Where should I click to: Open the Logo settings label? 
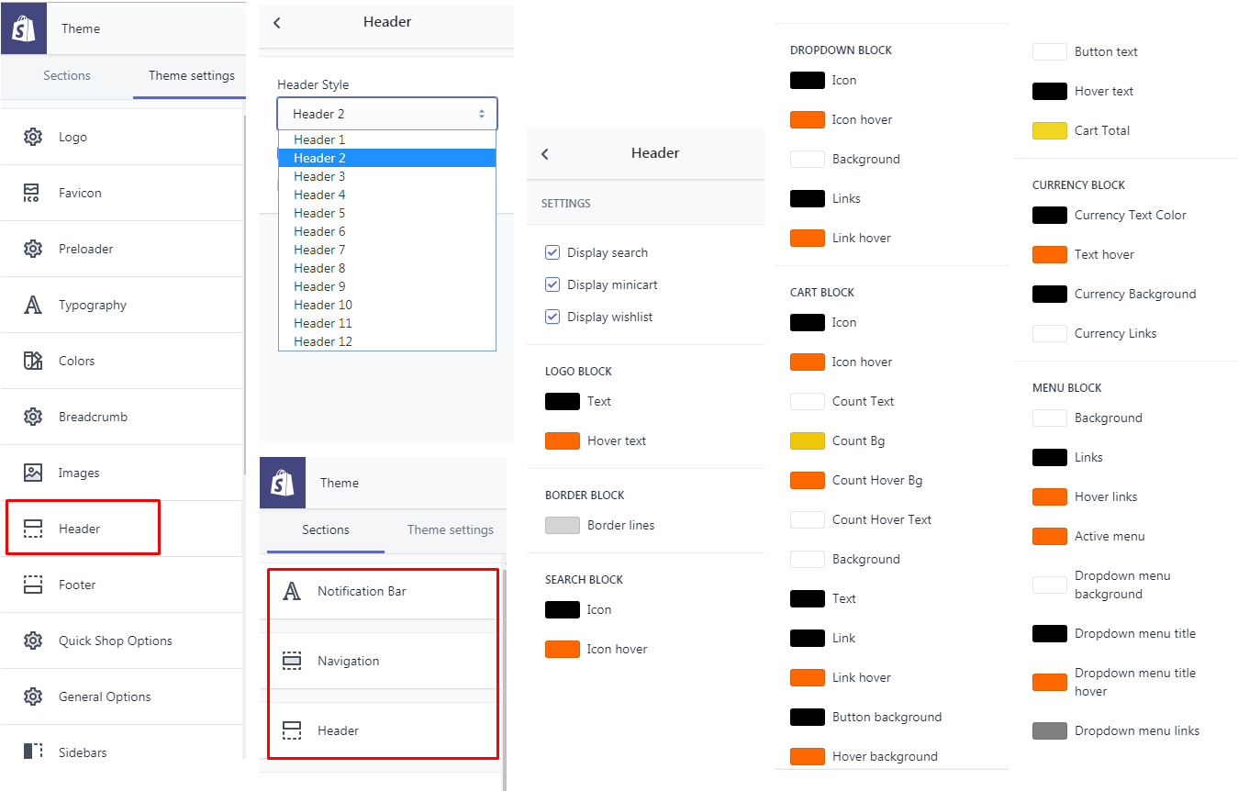pos(72,137)
